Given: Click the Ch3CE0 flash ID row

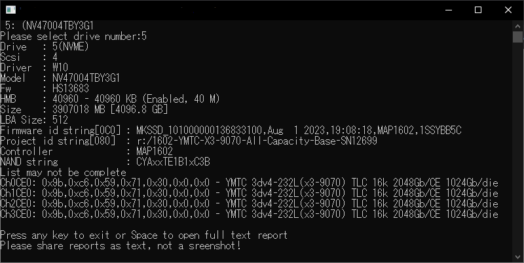Looking at the screenshot, I should (x=250, y=215).
